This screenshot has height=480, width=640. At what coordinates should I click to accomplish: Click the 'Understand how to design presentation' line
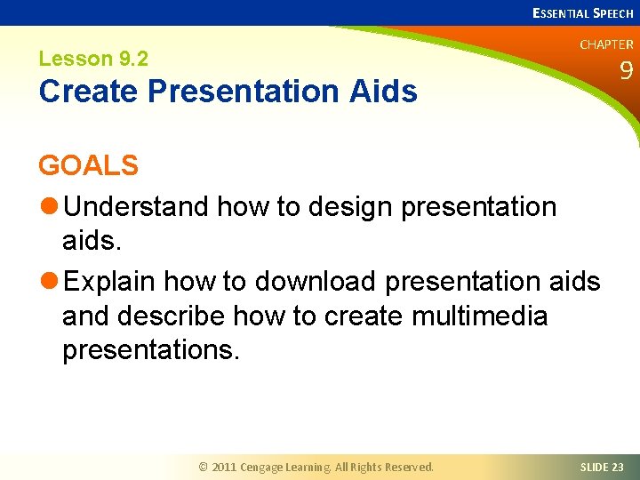click(310, 207)
